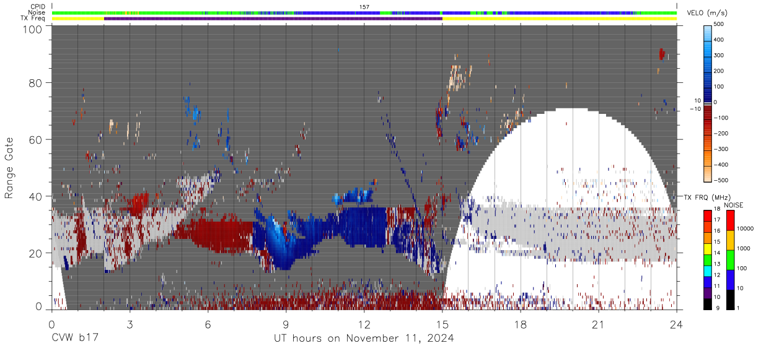
Task: Click the CPID label
Action: (x=37, y=7)
